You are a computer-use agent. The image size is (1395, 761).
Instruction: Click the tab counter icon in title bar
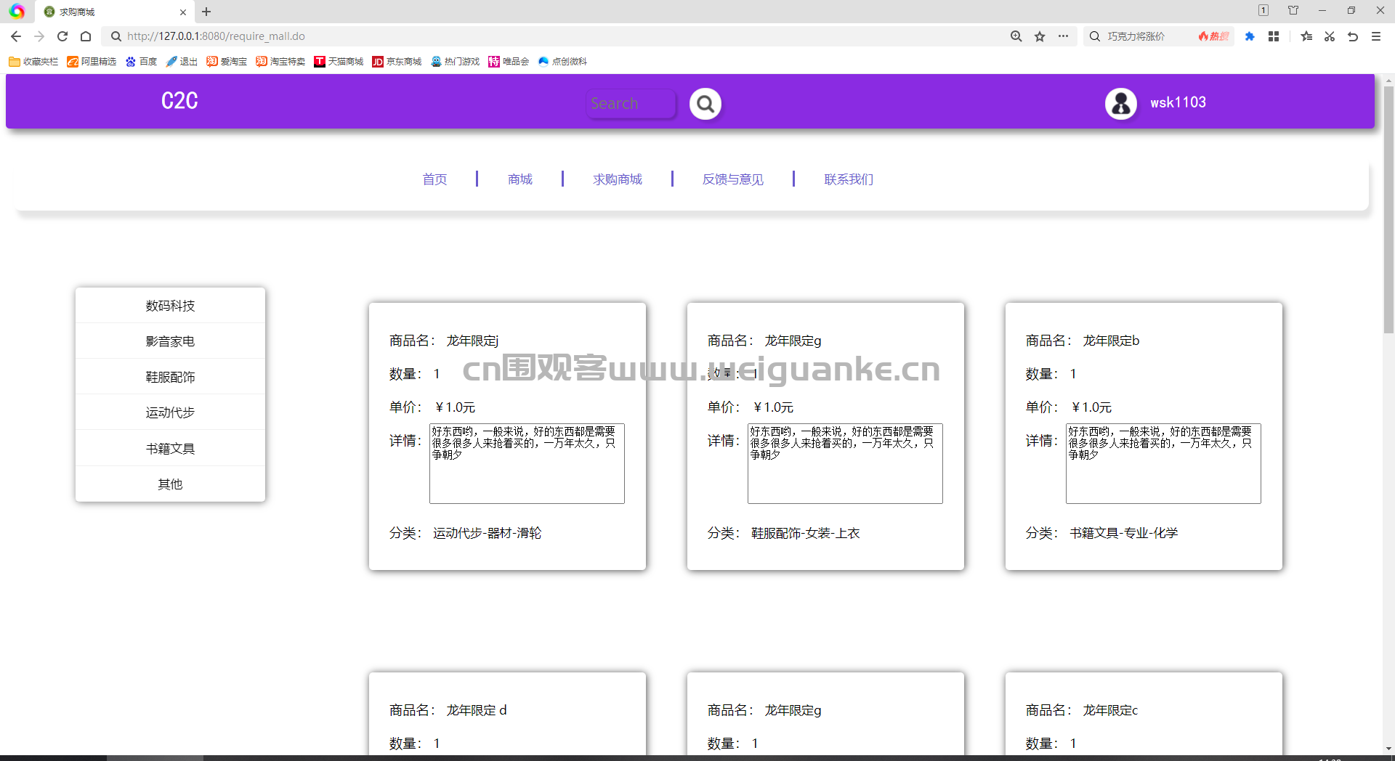[1263, 10]
